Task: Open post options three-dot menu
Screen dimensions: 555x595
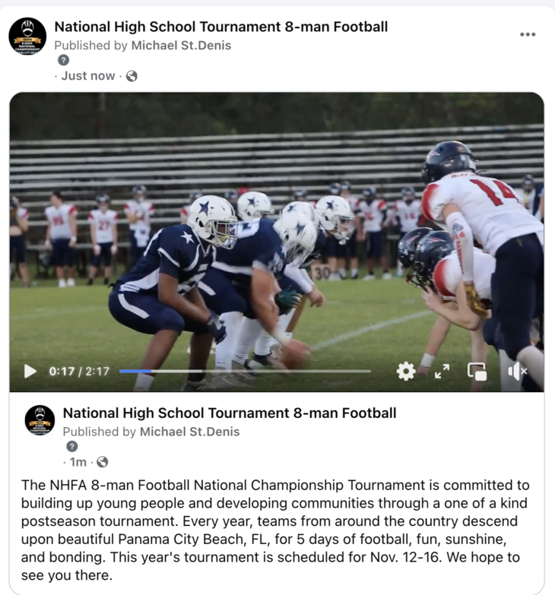Action: pos(528,34)
